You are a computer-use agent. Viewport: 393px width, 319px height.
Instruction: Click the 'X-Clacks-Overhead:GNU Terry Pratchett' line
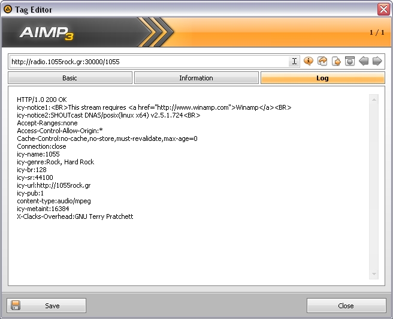pos(75,216)
